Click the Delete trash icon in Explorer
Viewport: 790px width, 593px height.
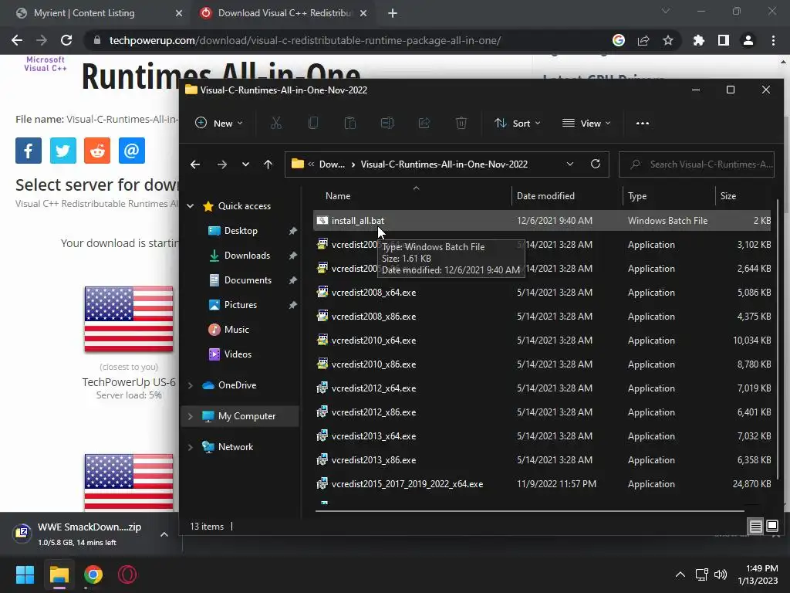(461, 123)
